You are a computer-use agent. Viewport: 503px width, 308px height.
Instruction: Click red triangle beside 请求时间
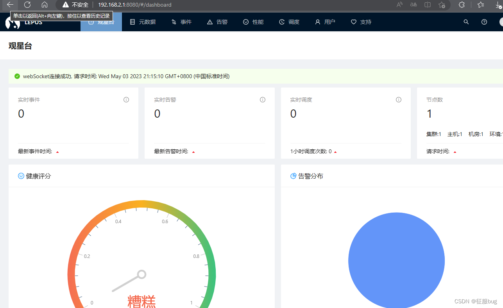(x=455, y=152)
